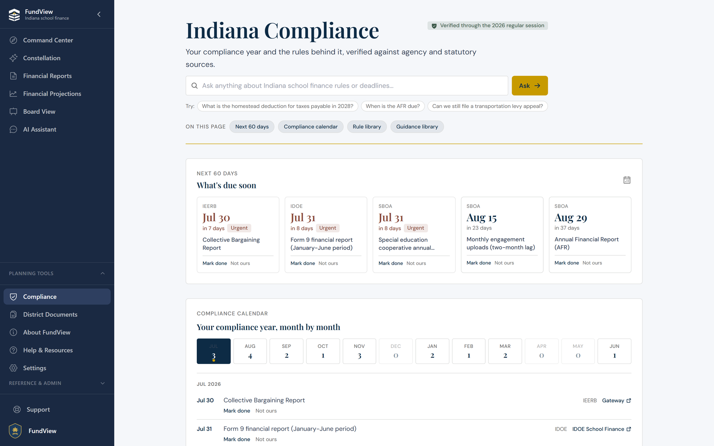The width and height of the screenshot is (714, 446).
Task: Open Command Center from the sidebar
Action: click(57, 40)
